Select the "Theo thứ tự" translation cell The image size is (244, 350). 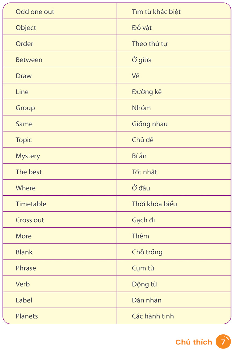pyautogui.click(x=149, y=44)
